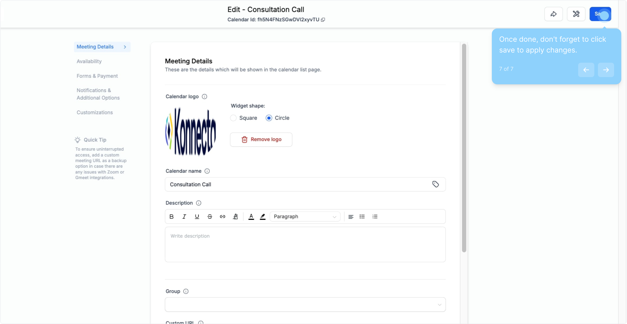Open the Availability section
Viewport: 627px width, 324px height.
point(89,61)
